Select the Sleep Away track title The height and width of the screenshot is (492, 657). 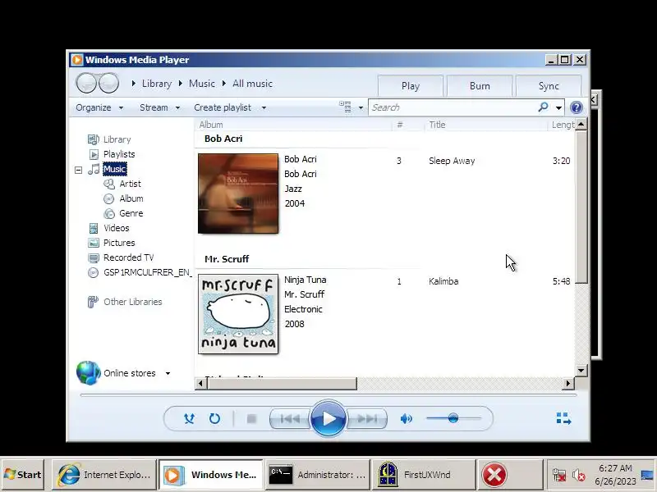[452, 161]
